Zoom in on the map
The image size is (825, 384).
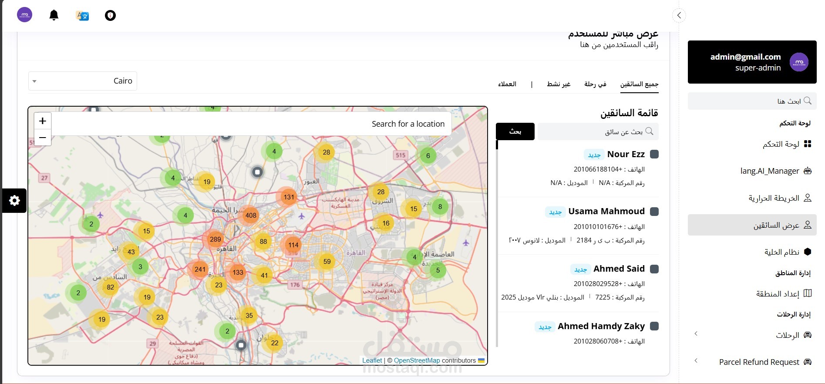pos(43,121)
